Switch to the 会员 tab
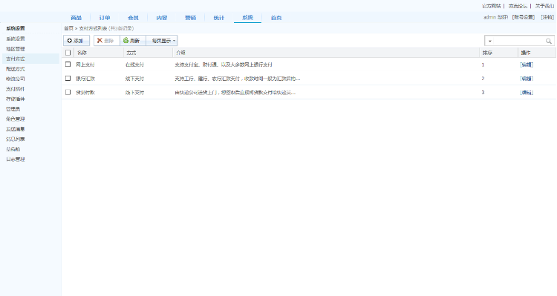 (133, 18)
